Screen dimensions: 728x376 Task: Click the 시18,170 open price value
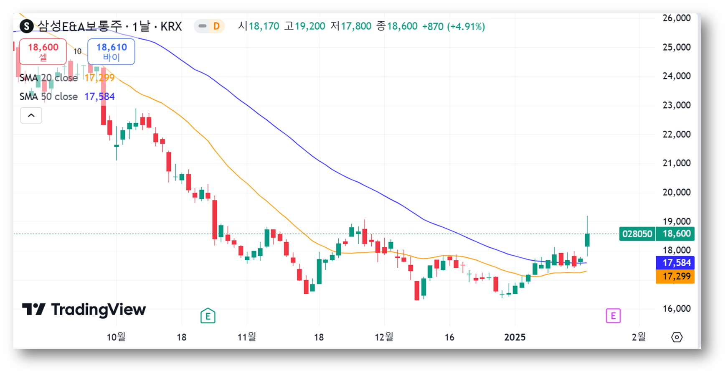click(259, 26)
